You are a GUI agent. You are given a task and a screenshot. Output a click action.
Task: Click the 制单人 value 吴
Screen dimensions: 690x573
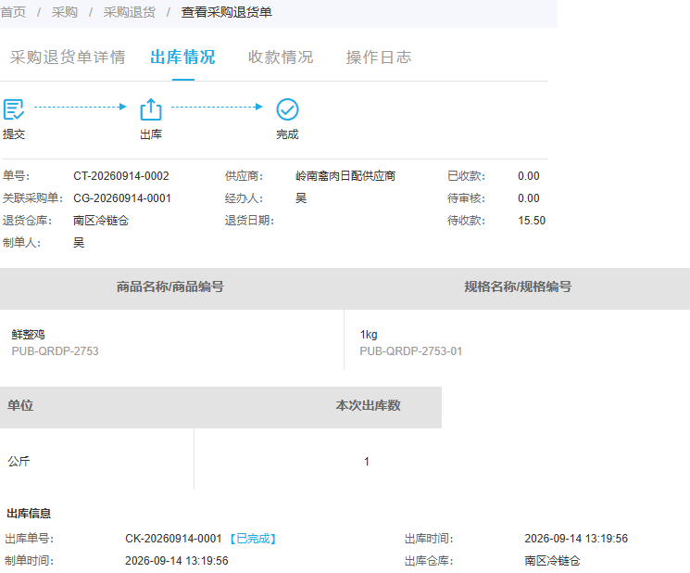click(x=79, y=243)
